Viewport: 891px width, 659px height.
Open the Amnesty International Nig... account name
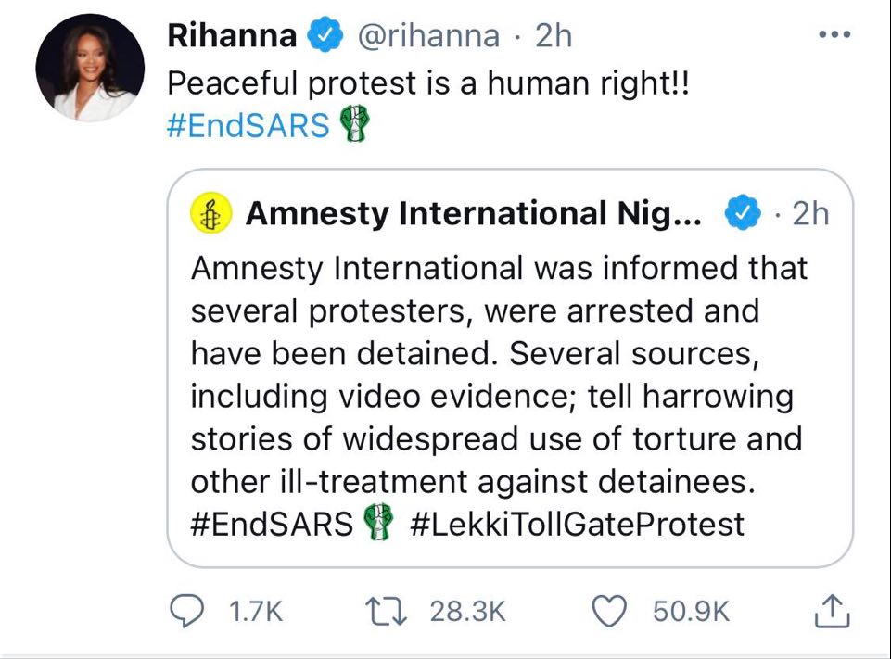474,214
